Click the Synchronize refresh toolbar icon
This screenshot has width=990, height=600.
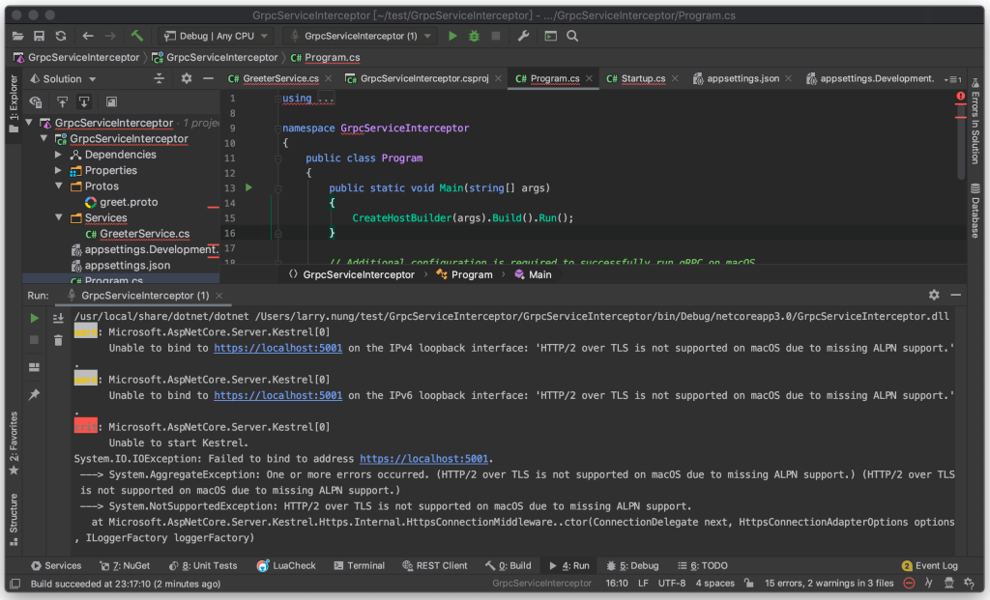click(61, 36)
